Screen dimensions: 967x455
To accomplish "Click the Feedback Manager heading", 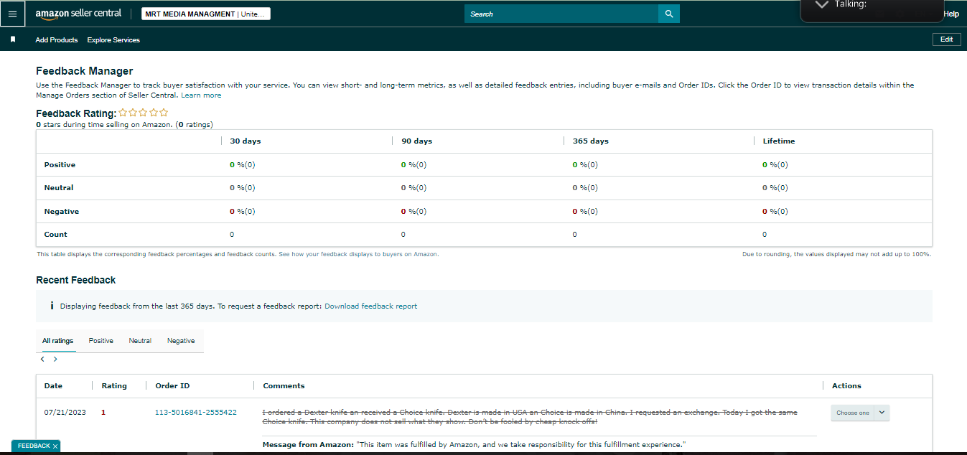I will click(85, 71).
